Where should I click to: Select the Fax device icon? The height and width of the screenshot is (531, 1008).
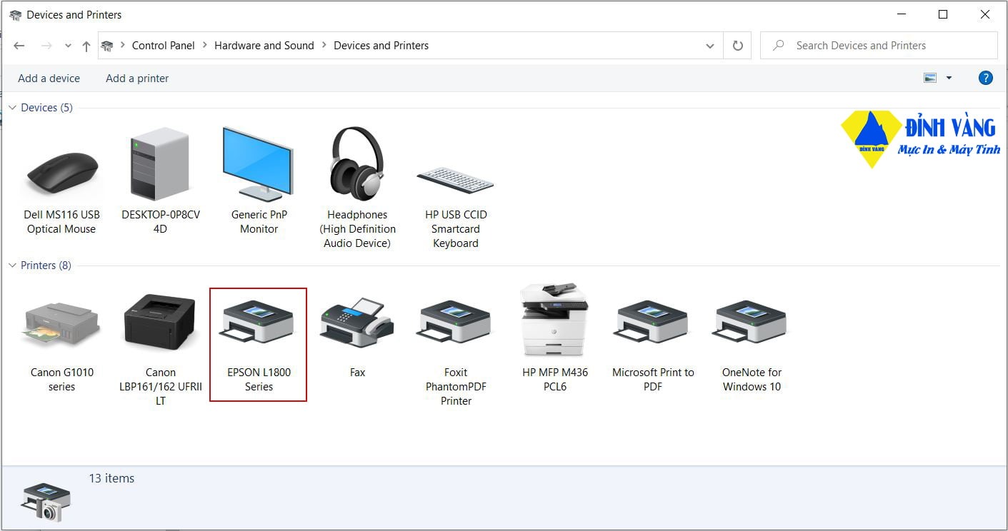point(357,322)
